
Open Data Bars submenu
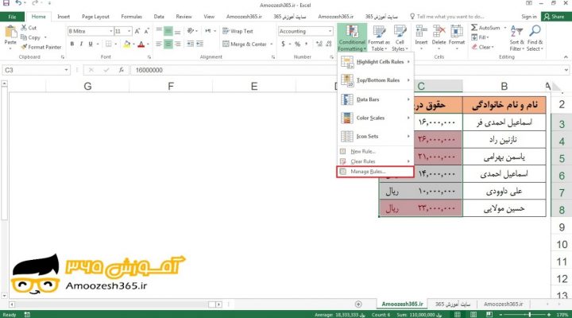(x=376, y=99)
